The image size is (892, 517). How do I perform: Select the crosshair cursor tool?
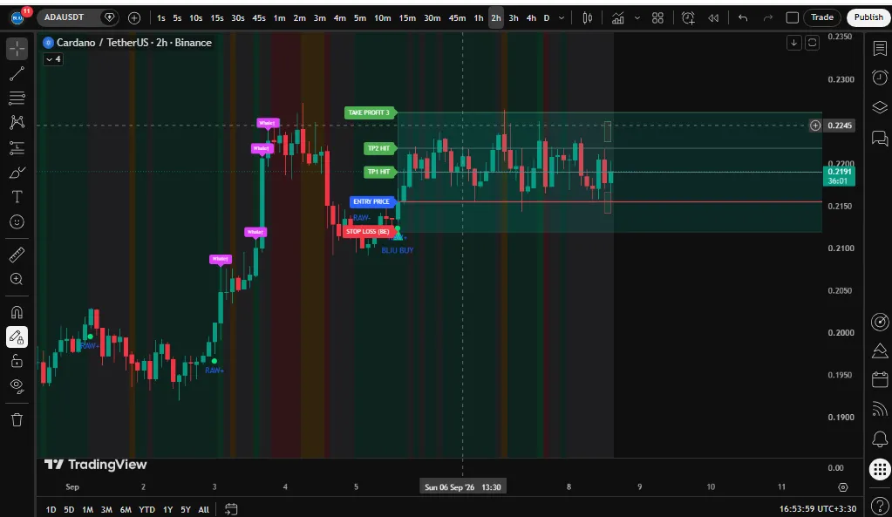[x=17, y=48]
